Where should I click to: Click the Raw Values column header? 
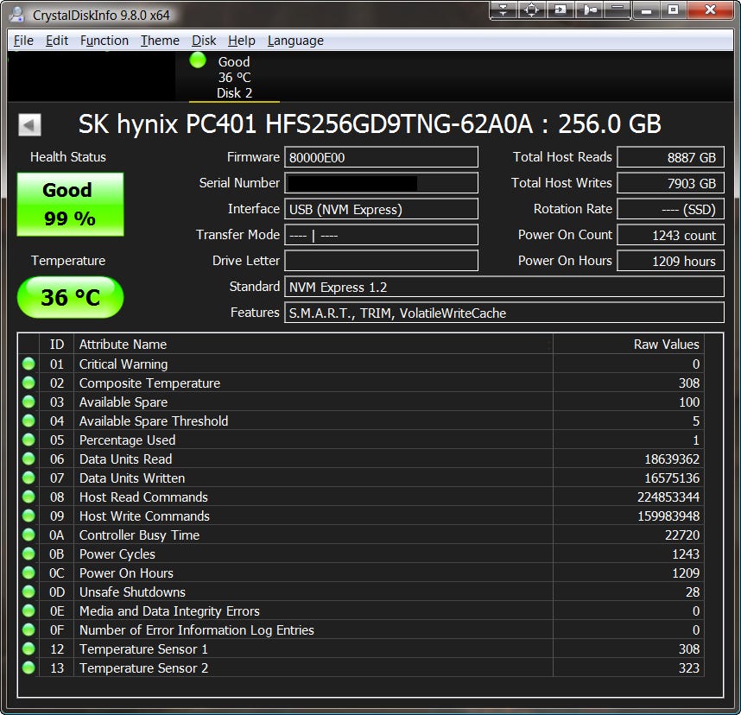628,344
